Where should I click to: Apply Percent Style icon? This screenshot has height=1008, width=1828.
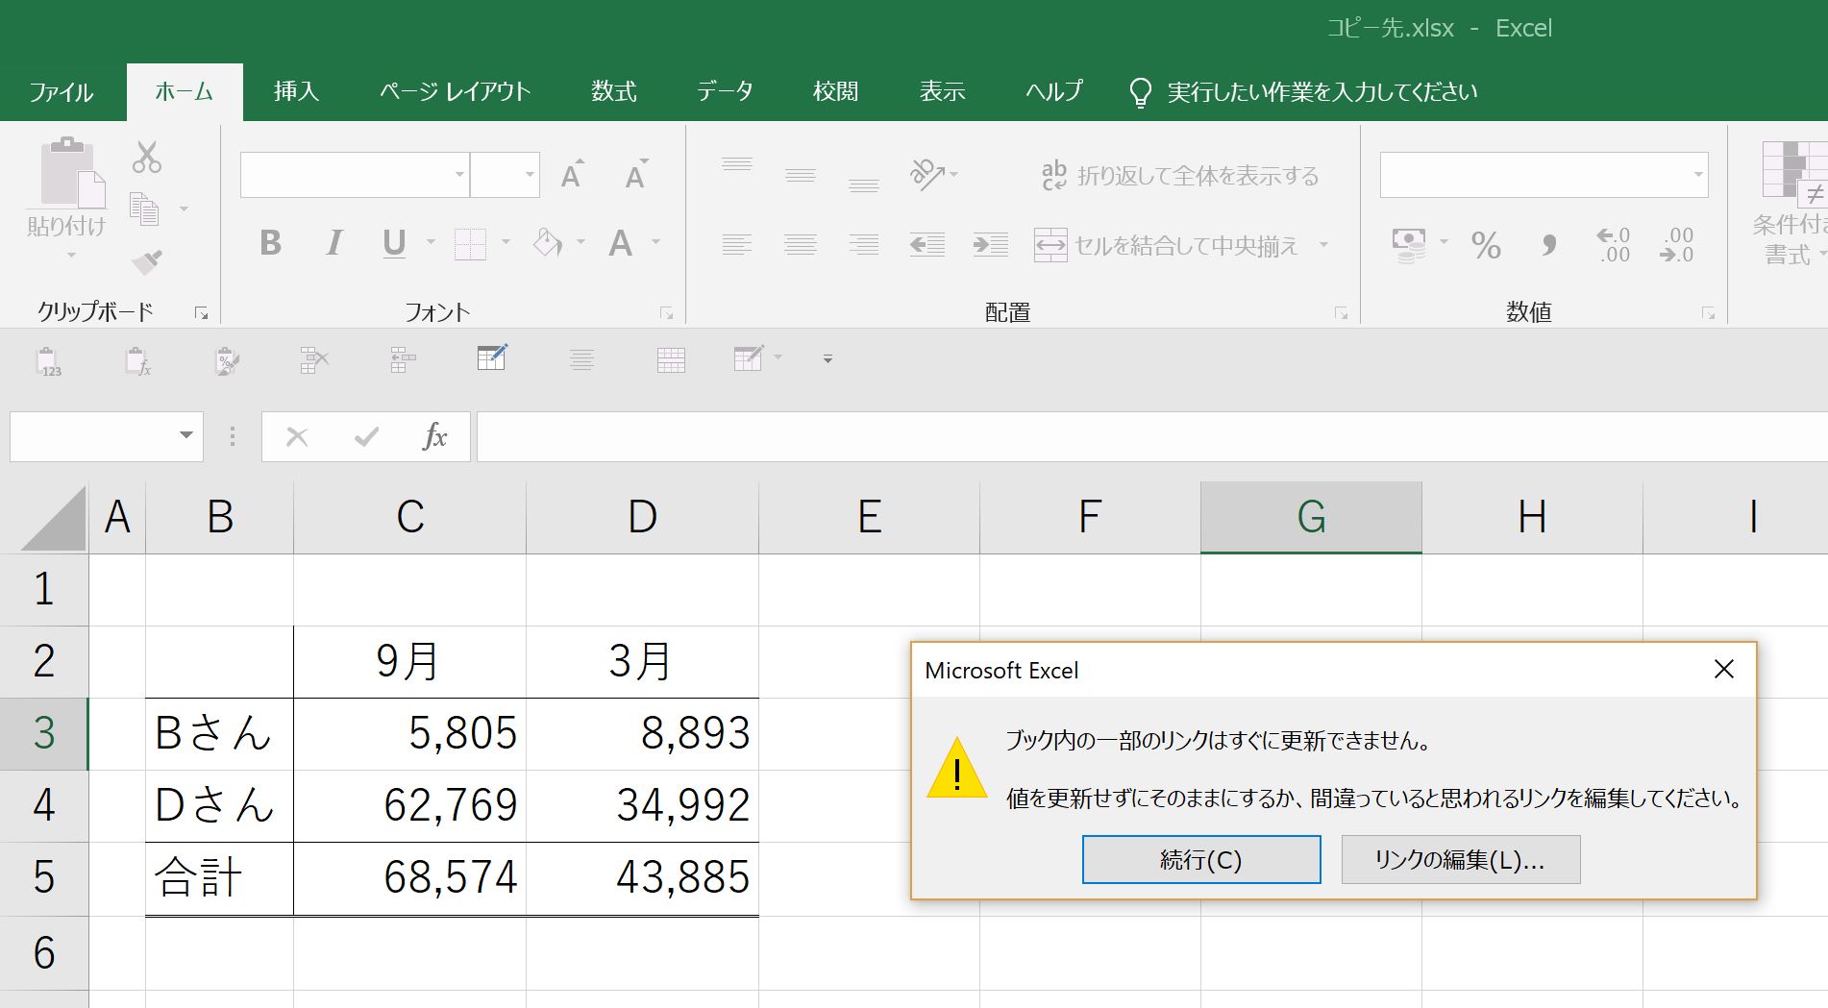pos(1486,245)
